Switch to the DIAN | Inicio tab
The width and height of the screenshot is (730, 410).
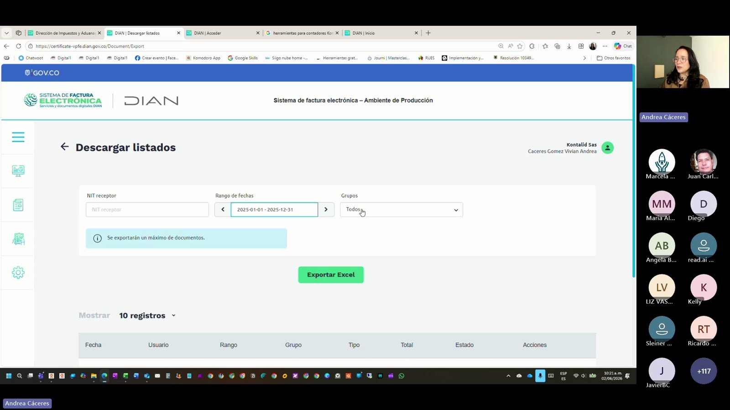(x=380, y=33)
